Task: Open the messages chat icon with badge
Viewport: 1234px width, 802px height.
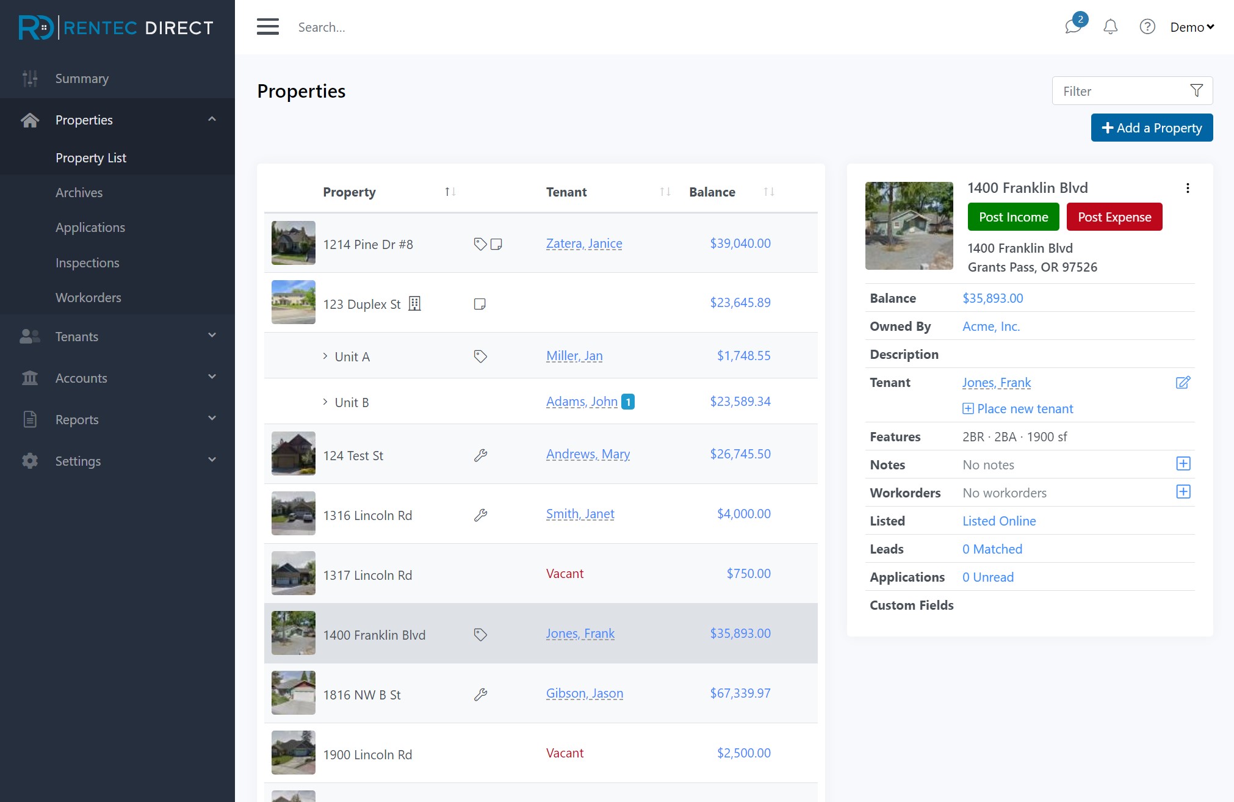Action: 1073,26
